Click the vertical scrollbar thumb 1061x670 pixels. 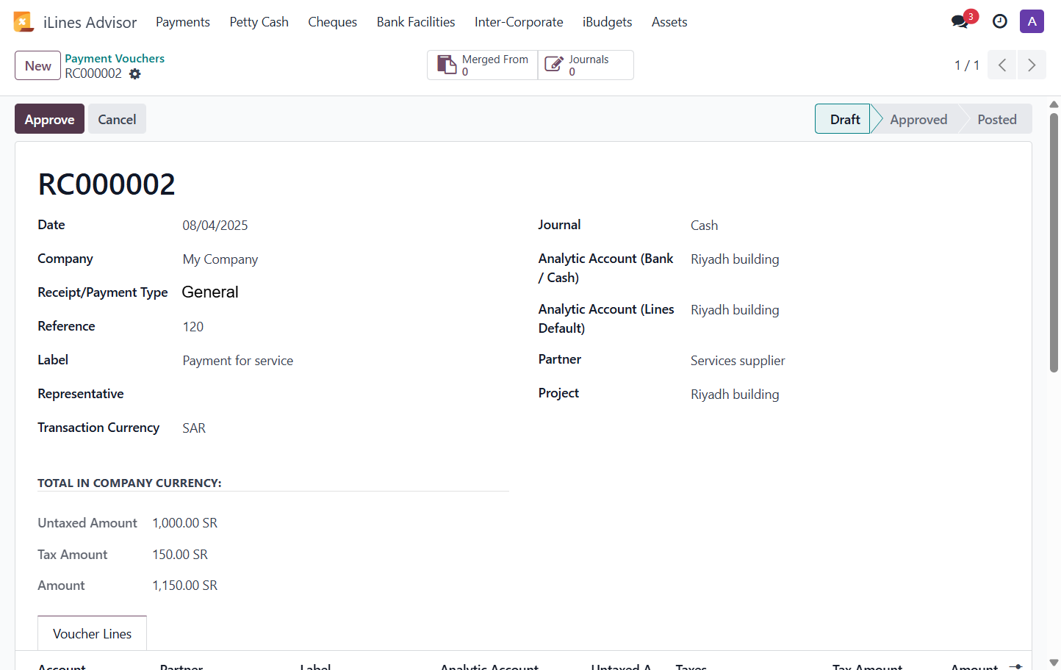coord(1054,242)
